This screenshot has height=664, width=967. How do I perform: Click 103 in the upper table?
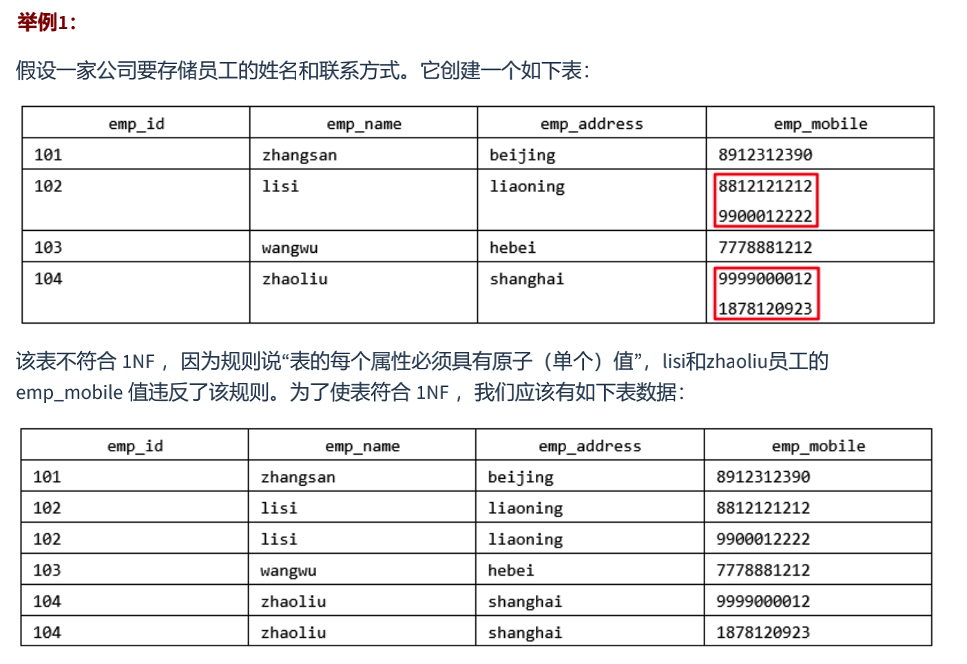48,247
